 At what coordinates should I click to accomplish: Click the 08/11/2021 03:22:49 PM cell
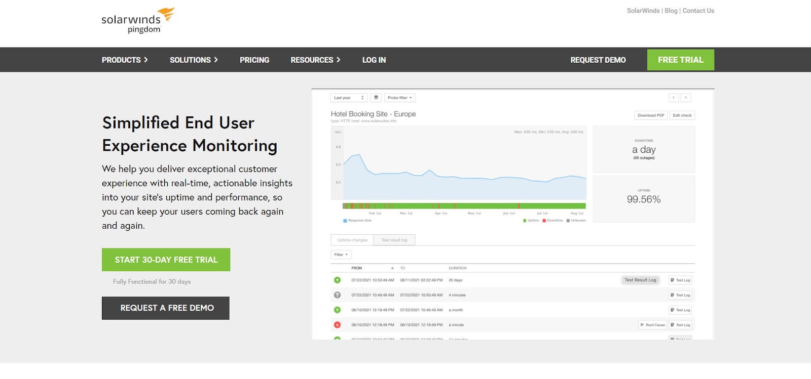point(421,280)
